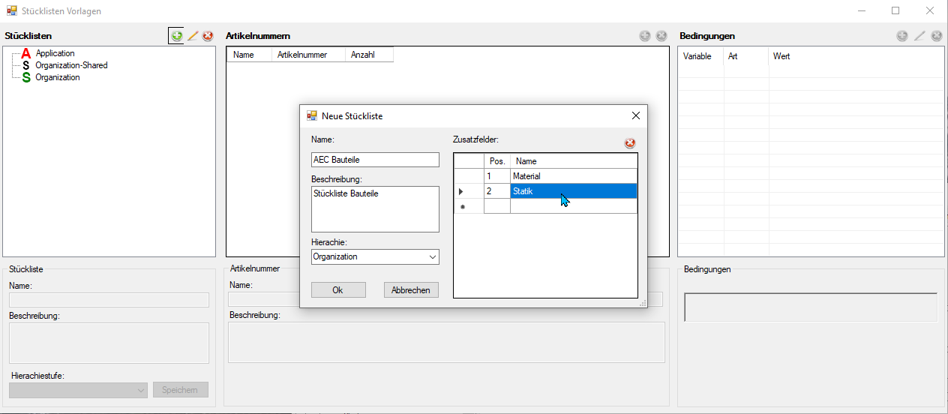Viewport: 948px width, 414px height.
Task: Click the Stücklisten Vorlagen window title icon
Action: (x=12, y=10)
